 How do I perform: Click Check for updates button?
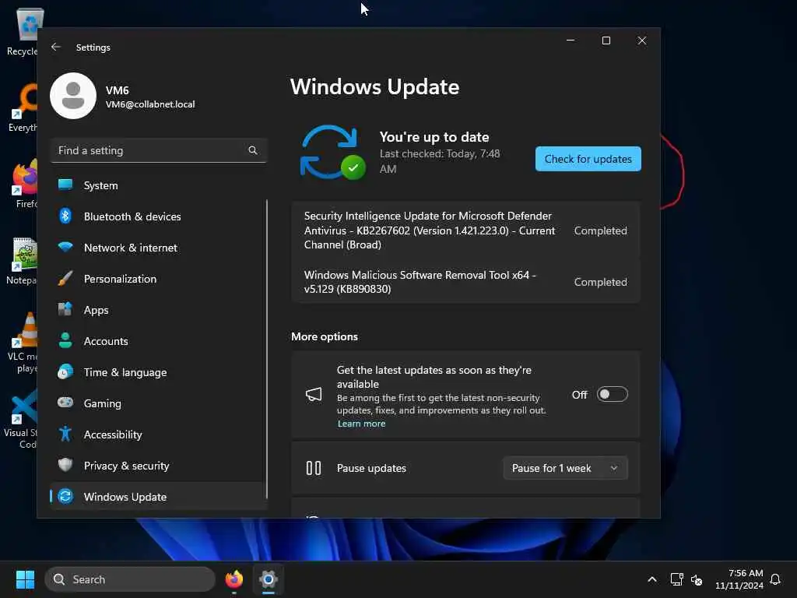tap(588, 159)
